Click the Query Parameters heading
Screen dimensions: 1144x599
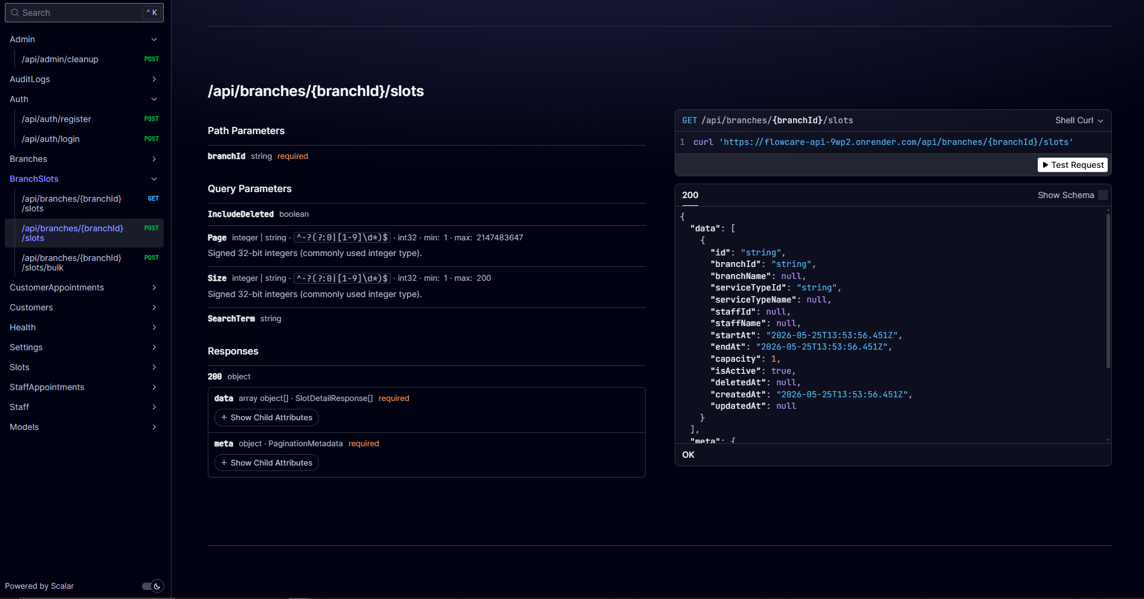pyautogui.click(x=249, y=189)
